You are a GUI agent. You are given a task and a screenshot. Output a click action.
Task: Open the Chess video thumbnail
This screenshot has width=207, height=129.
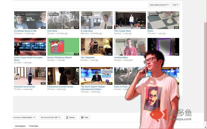[x=163, y=20]
